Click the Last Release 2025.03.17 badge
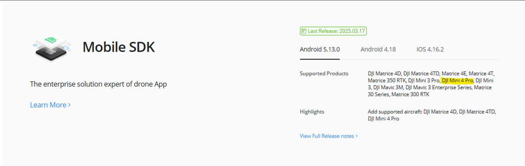Viewport: 525px width, 166px height. [333, 31]
